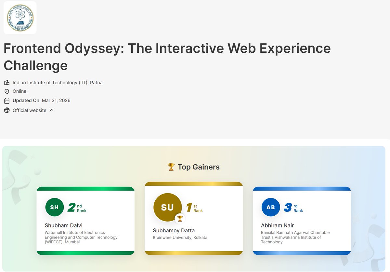Click the IIT Patna institute logo
390x272 pixels.
tap(20, 18)
